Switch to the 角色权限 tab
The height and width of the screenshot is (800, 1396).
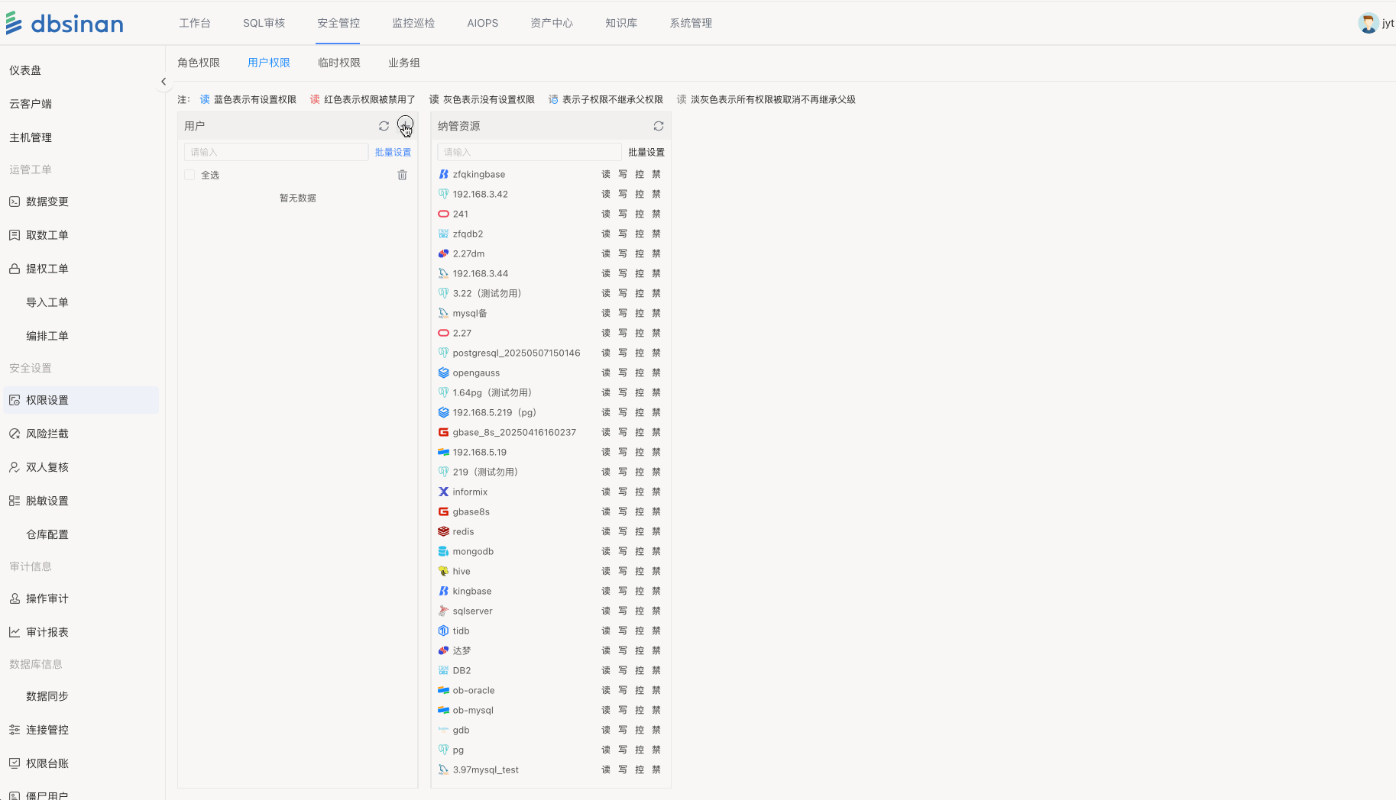coord(199,63)
